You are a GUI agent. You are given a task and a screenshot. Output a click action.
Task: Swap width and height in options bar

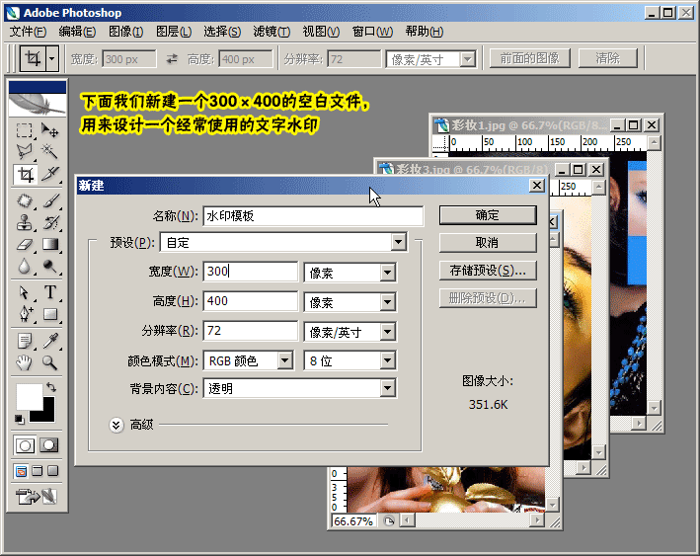tap(172, 59)
